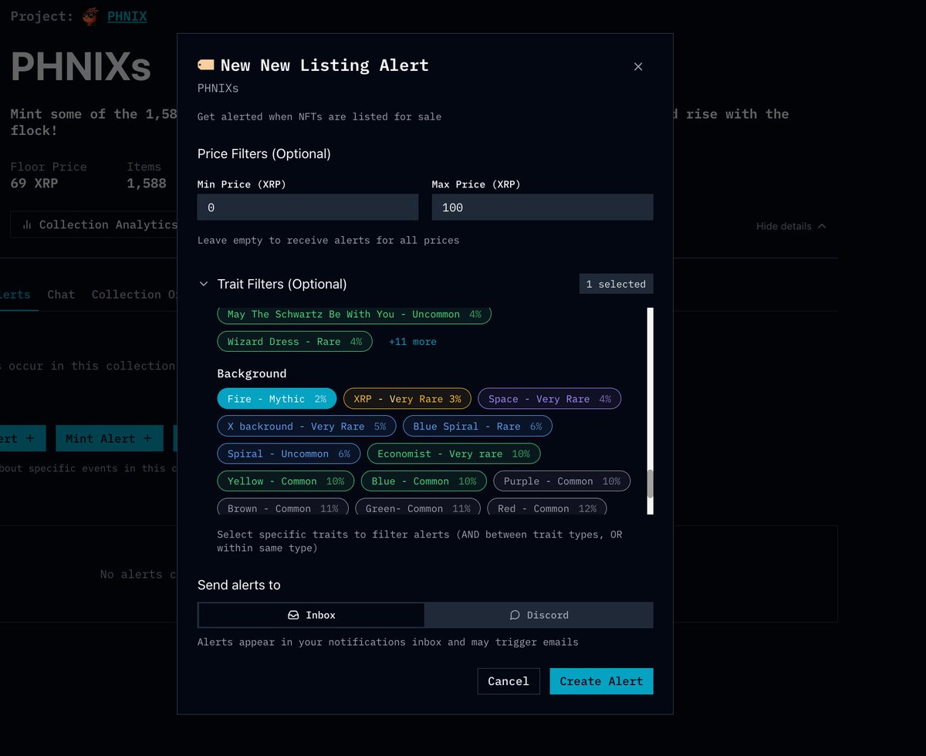
Task: Click the Discord chat bubble icon
Action: coord(515,615)
